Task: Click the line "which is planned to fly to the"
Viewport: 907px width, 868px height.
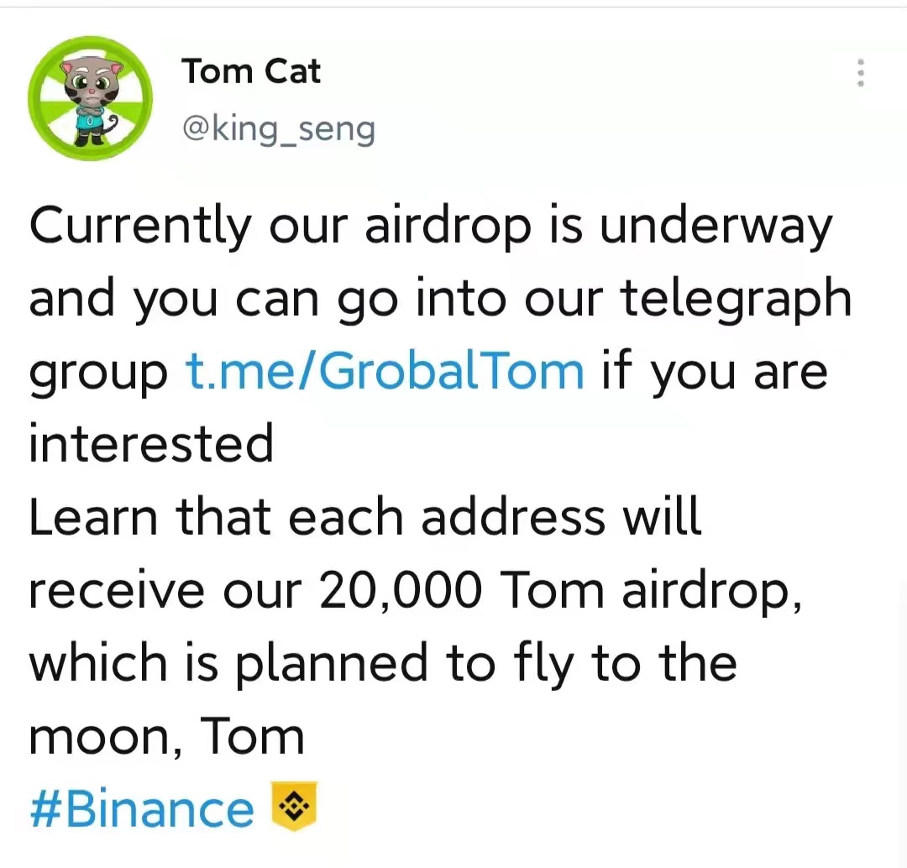Action: [383, 664]
